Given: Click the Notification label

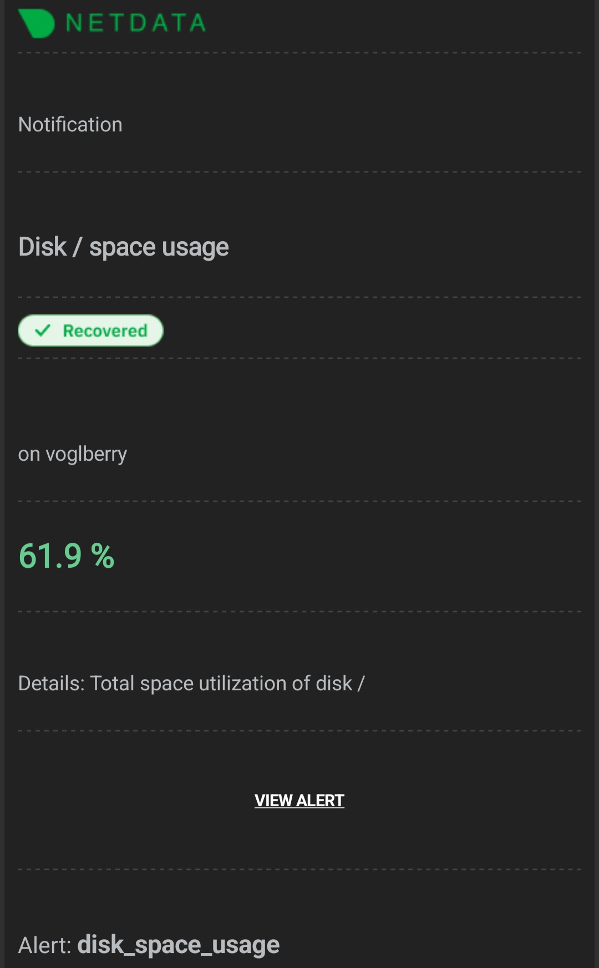Looking at the screenshot, I should tap(70, 125).
